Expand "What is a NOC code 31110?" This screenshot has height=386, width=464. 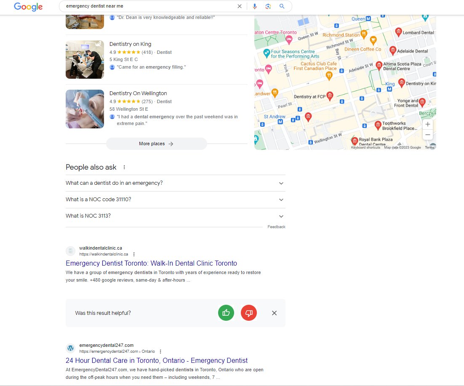point(175,200)
